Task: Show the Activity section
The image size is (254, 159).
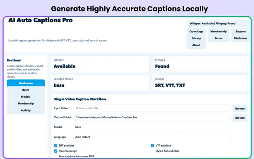Action: coord(26,110)
